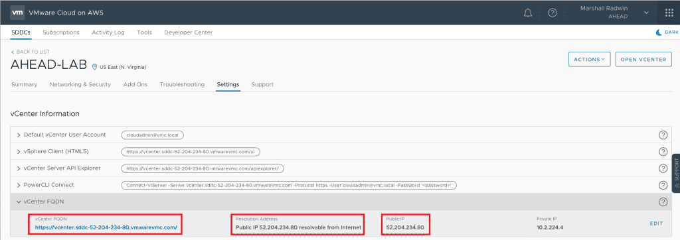Open the side SUPPORT panel tab

coord(675,173)
